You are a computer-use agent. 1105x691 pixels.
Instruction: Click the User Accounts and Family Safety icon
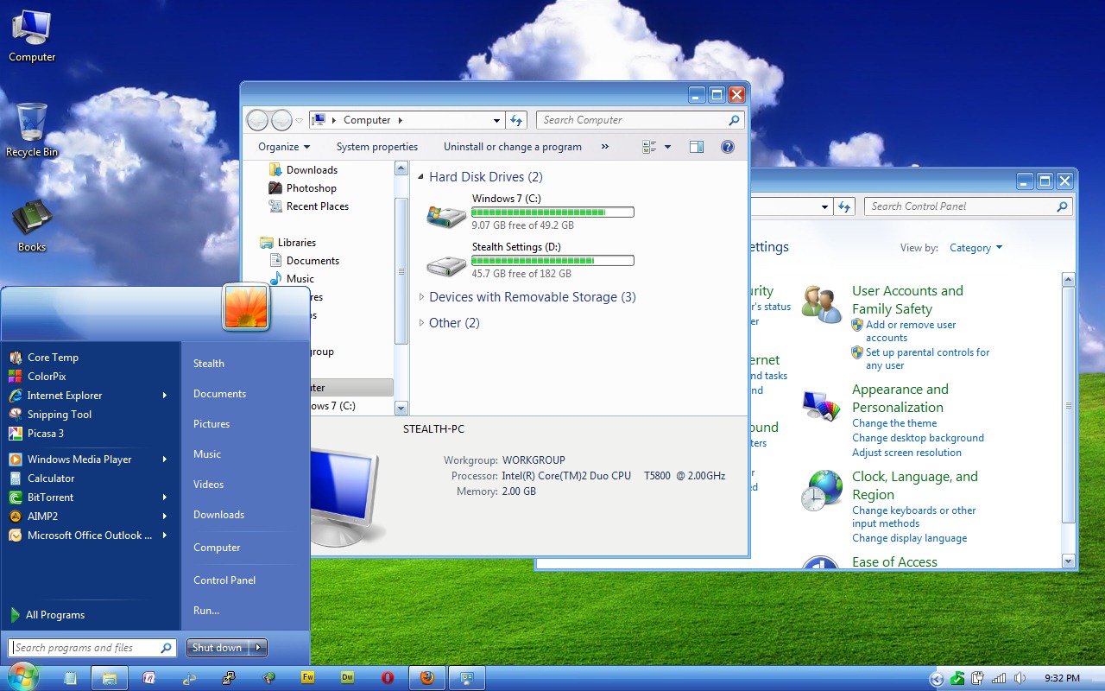[x=821, y=305]
